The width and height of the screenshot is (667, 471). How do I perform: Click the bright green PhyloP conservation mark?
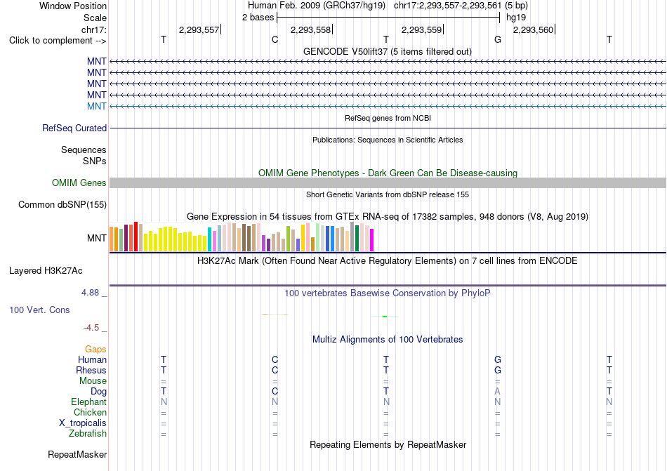coord(385,317)
